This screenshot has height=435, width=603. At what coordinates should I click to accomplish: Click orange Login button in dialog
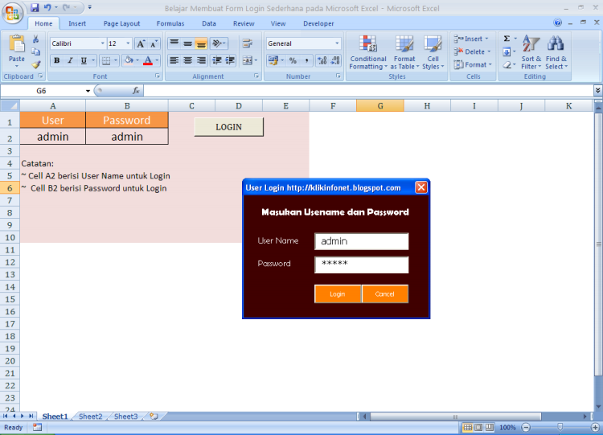click(337, 293)
